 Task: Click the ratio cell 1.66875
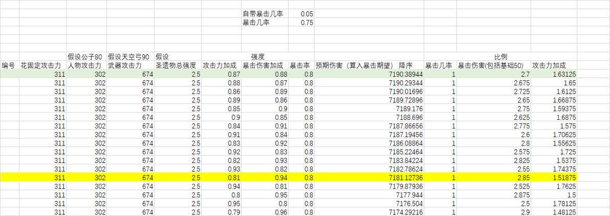pos(554,100)
